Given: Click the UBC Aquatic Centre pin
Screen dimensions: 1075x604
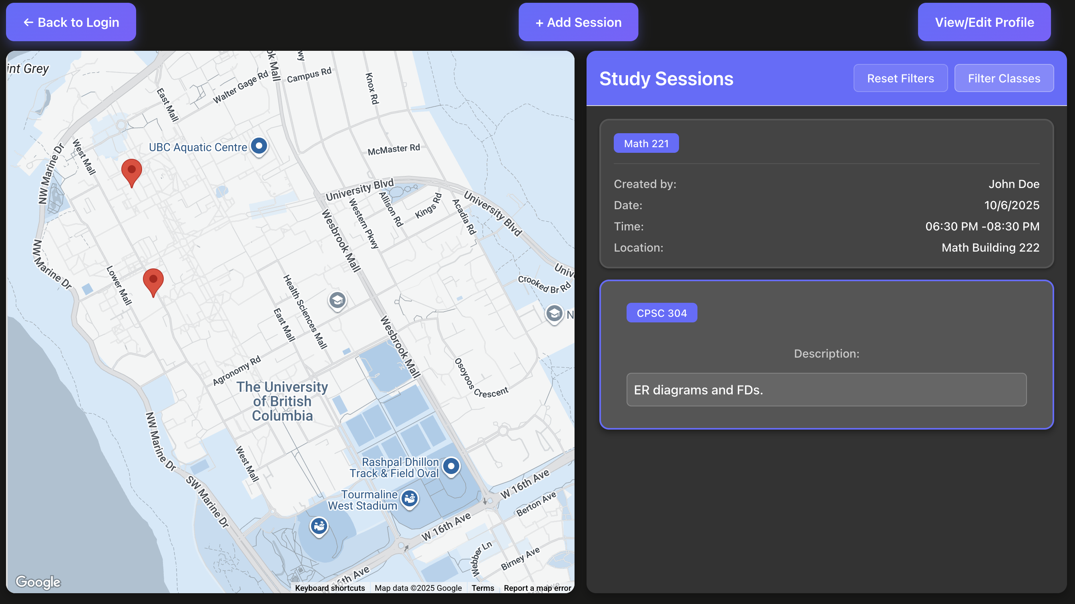Looking at the screenshot, I should pos(259,146).
